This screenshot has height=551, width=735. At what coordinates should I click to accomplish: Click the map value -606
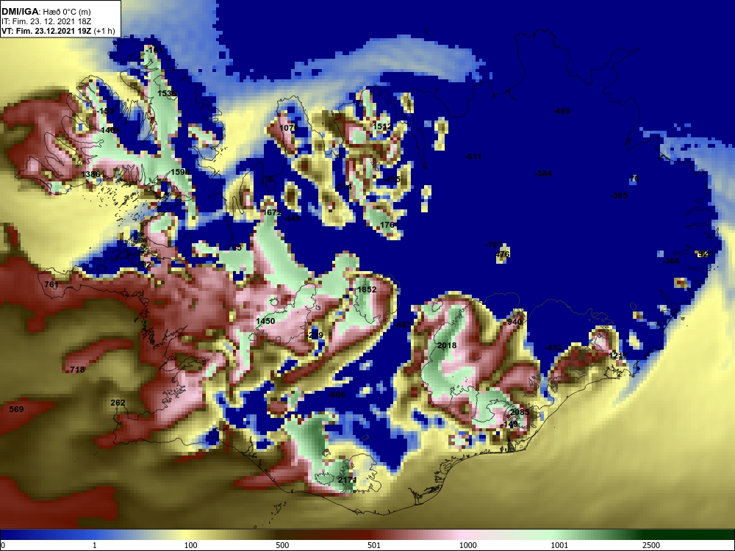coord(337,395)
